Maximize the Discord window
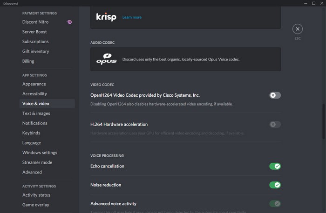 coord(314,3)
